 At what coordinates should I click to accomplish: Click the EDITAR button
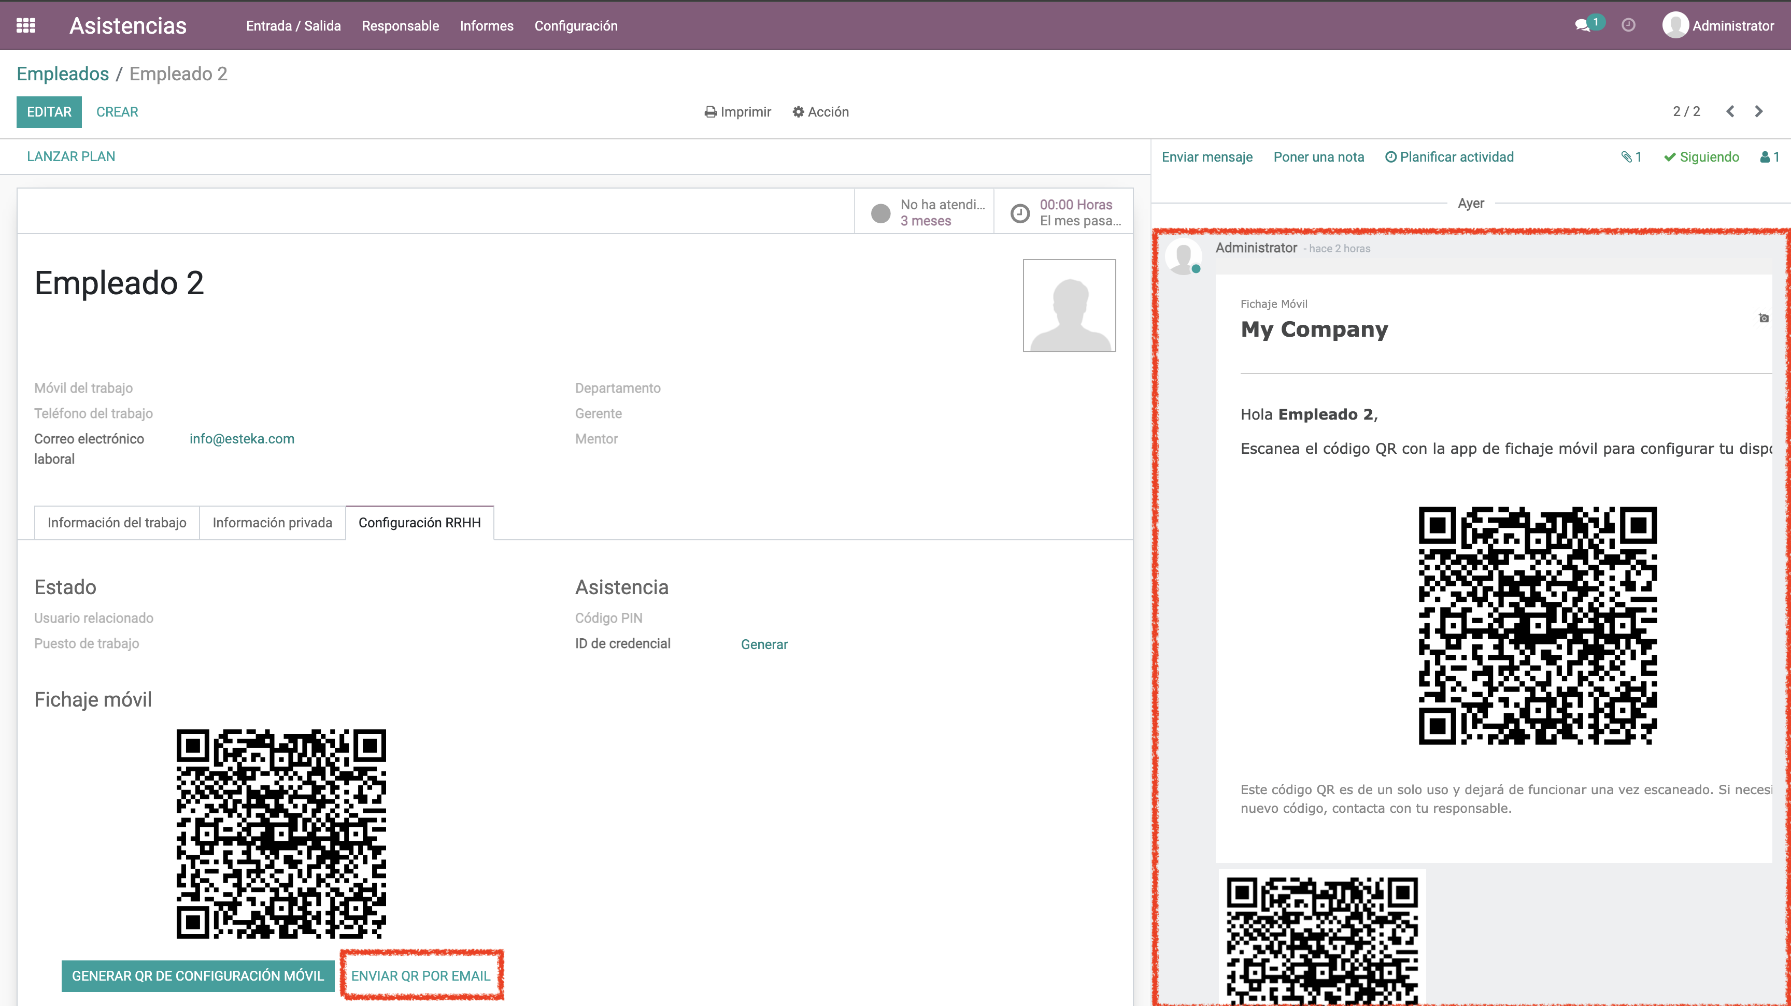click(x=49, y=112)
